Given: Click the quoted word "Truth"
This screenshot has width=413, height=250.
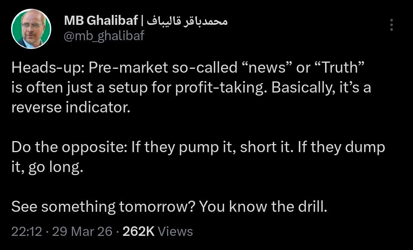Looking at the screenshot, I should (337, 68).
